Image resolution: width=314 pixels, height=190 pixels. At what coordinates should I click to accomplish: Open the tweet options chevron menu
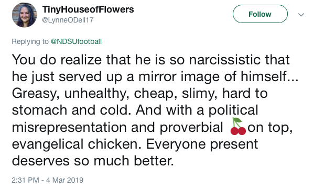pos(301,15)
